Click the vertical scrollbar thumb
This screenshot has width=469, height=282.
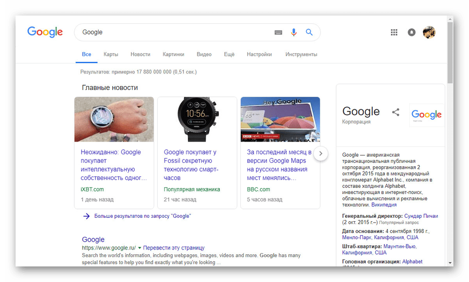point(450,53)
